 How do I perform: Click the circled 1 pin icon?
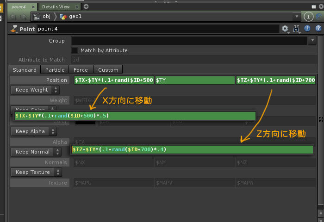point(309,17)
